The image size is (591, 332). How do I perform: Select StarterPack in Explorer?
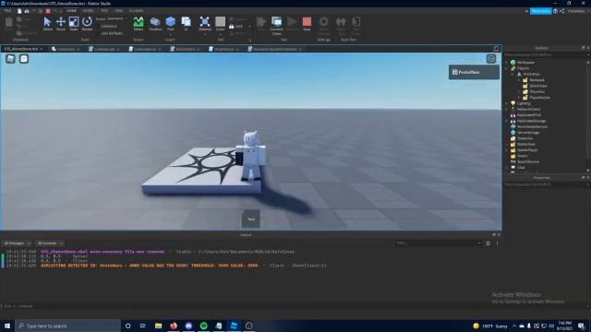[x=525, y=145]
